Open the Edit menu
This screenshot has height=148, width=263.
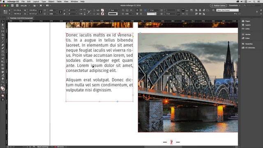[x=29, y=1]
